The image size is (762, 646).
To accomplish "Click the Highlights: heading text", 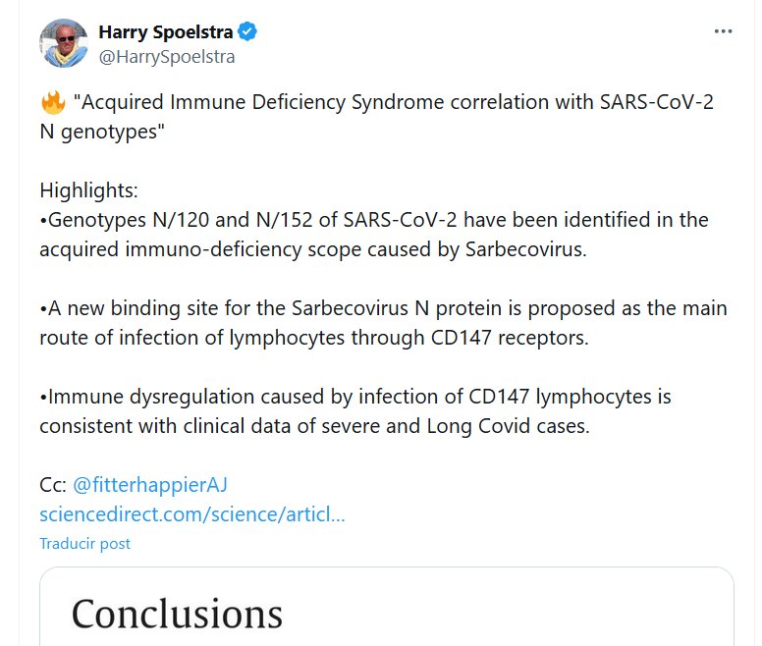I will pos(89,189).
